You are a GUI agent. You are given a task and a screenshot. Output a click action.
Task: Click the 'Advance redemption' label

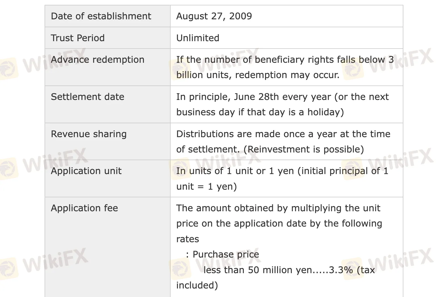click(x=97, y=60)
